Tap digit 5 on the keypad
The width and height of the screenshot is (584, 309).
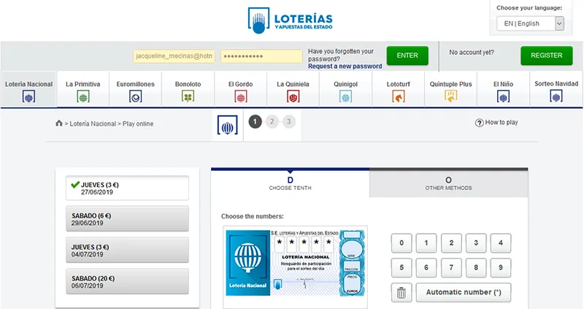pyautogui.click(x=401, y=267)
